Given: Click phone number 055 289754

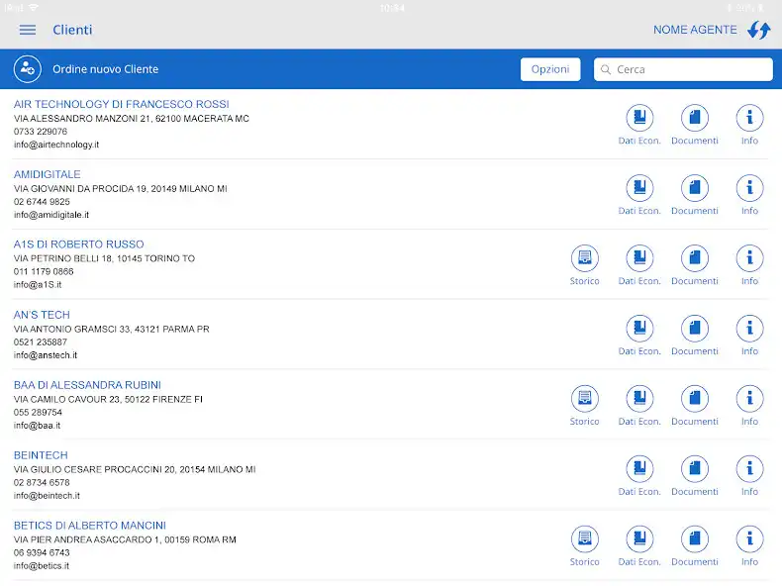Looking at the screenshot, I should 38,413.
